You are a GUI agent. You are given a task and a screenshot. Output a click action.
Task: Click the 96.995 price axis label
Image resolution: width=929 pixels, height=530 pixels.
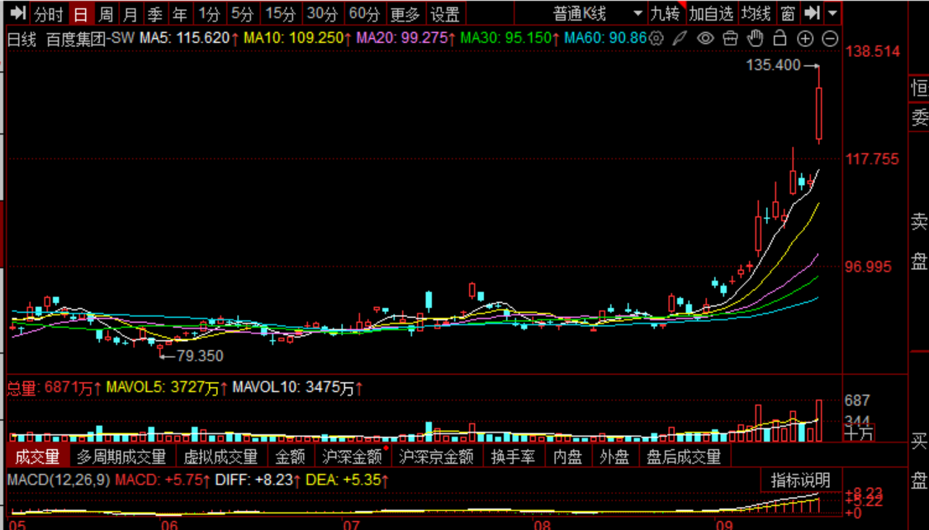pos(868,267)
